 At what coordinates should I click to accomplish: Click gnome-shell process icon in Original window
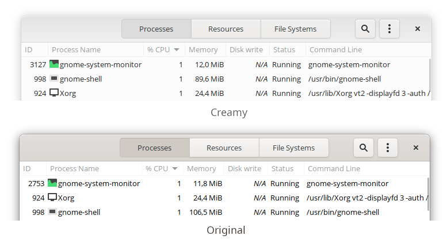point(52,211)
